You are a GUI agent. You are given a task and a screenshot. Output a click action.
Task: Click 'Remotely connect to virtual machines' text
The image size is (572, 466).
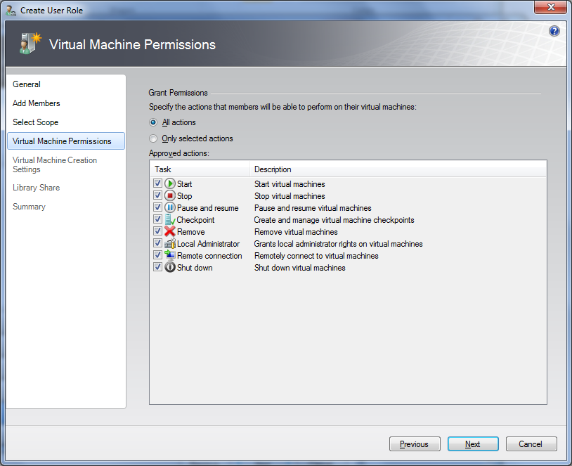click(316, 256)
